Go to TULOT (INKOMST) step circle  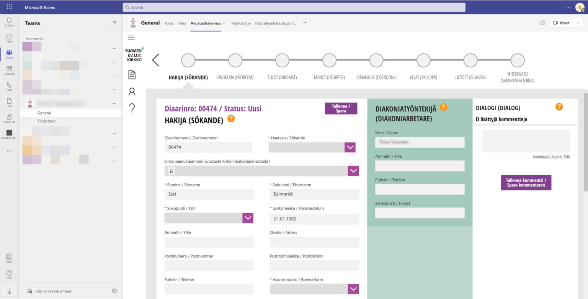coord(282,60)
